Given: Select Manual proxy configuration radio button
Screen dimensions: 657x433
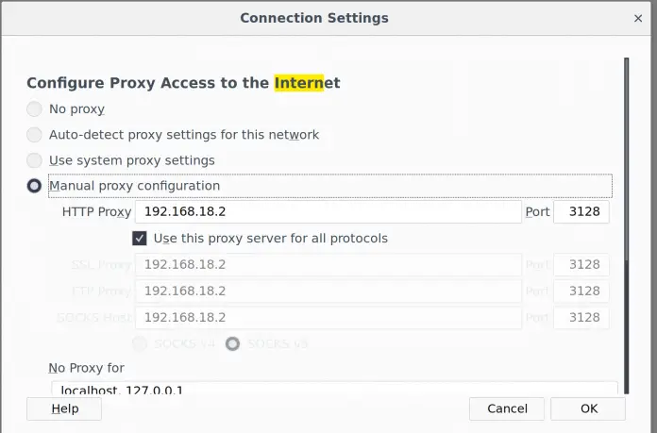Looking at the screenshot, I should [34, 186].
